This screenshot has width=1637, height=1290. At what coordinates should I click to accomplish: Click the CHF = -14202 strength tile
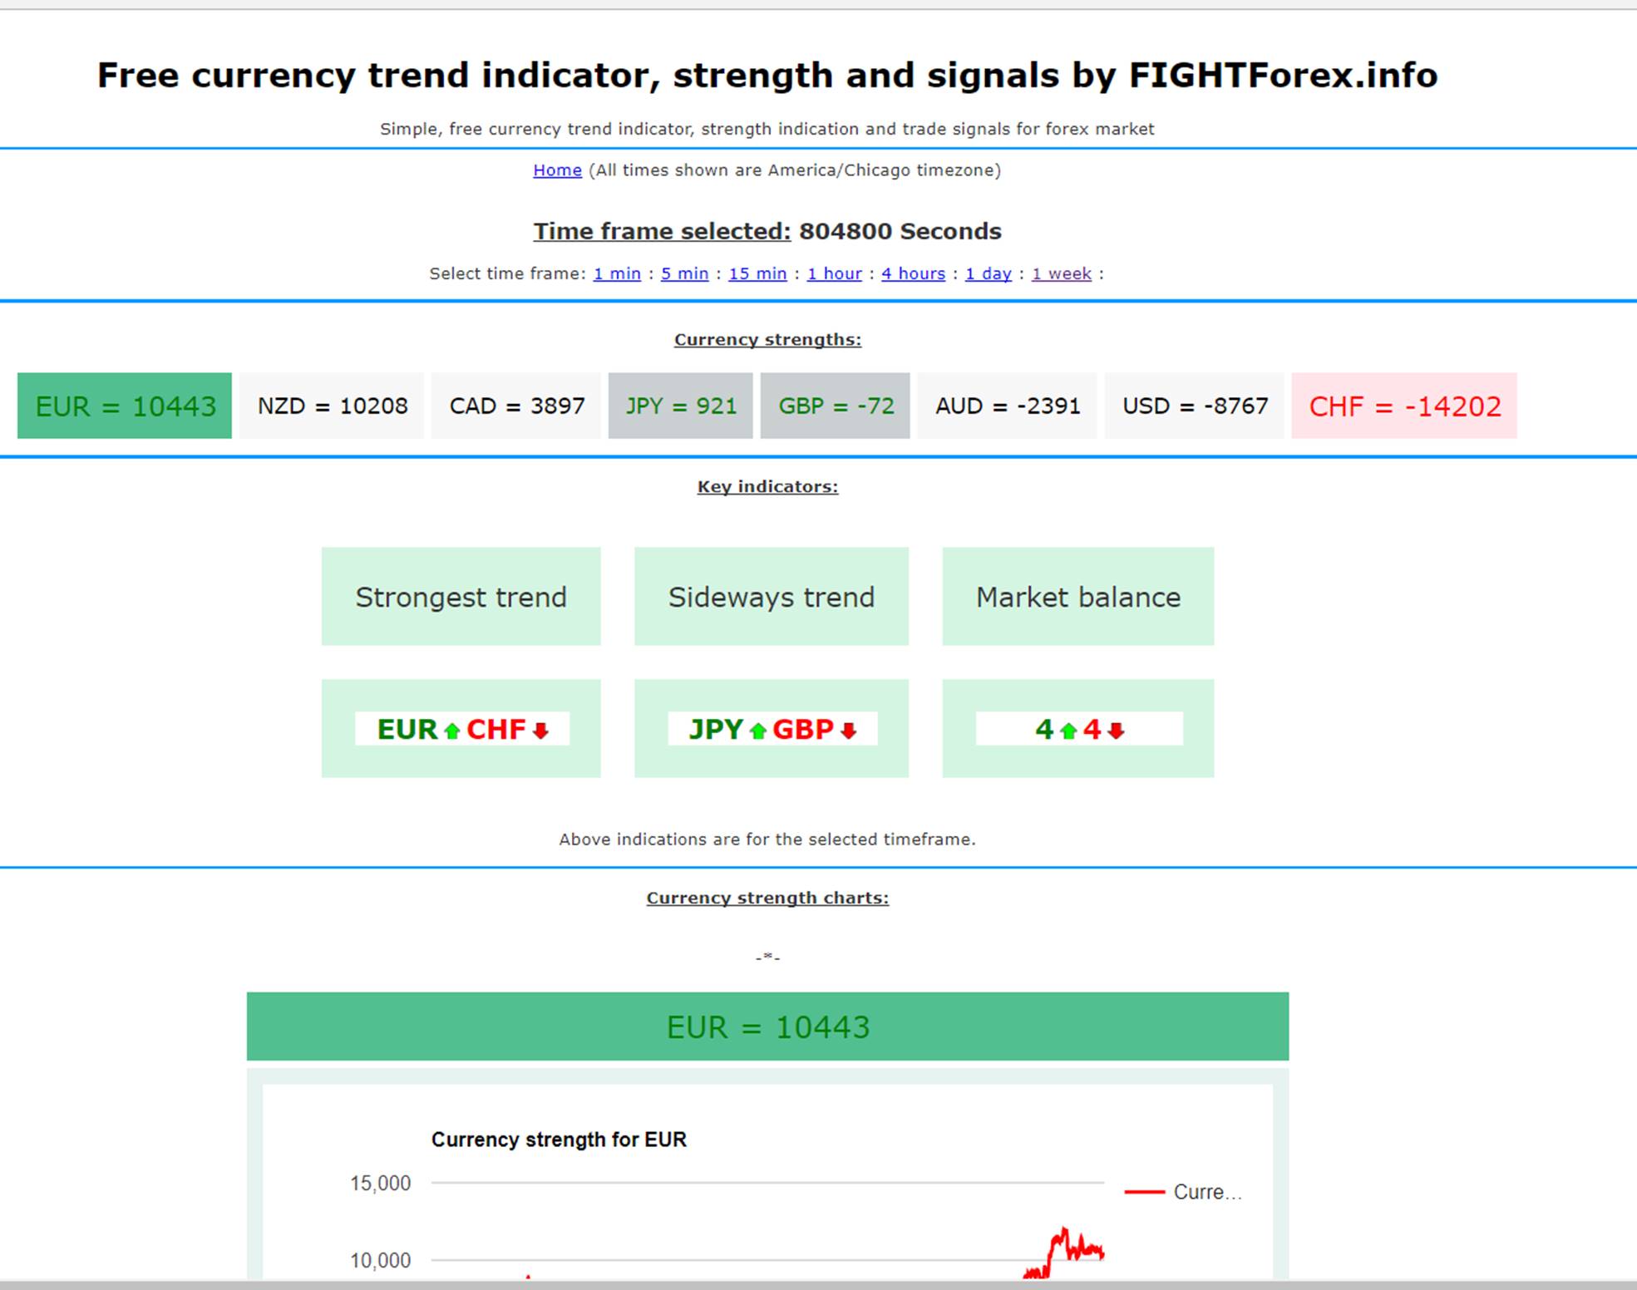click(1403, 406)
